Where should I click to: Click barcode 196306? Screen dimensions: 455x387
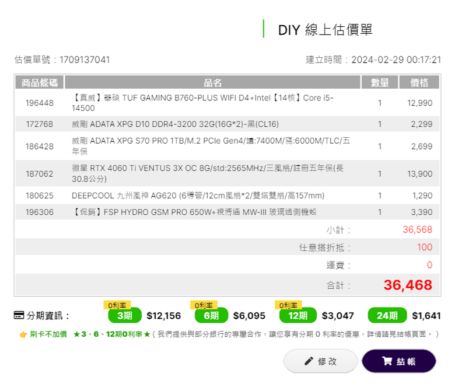[x=40, y=212]
